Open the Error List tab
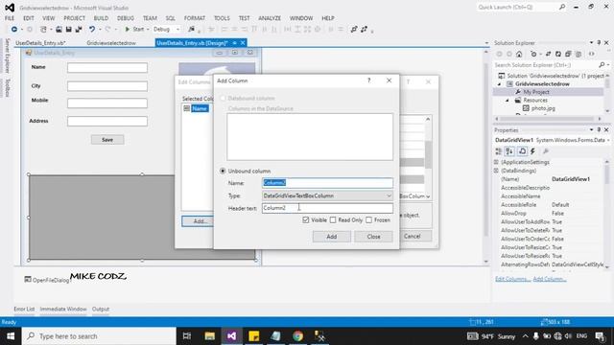Screen dimensions: 614x345 24,309
